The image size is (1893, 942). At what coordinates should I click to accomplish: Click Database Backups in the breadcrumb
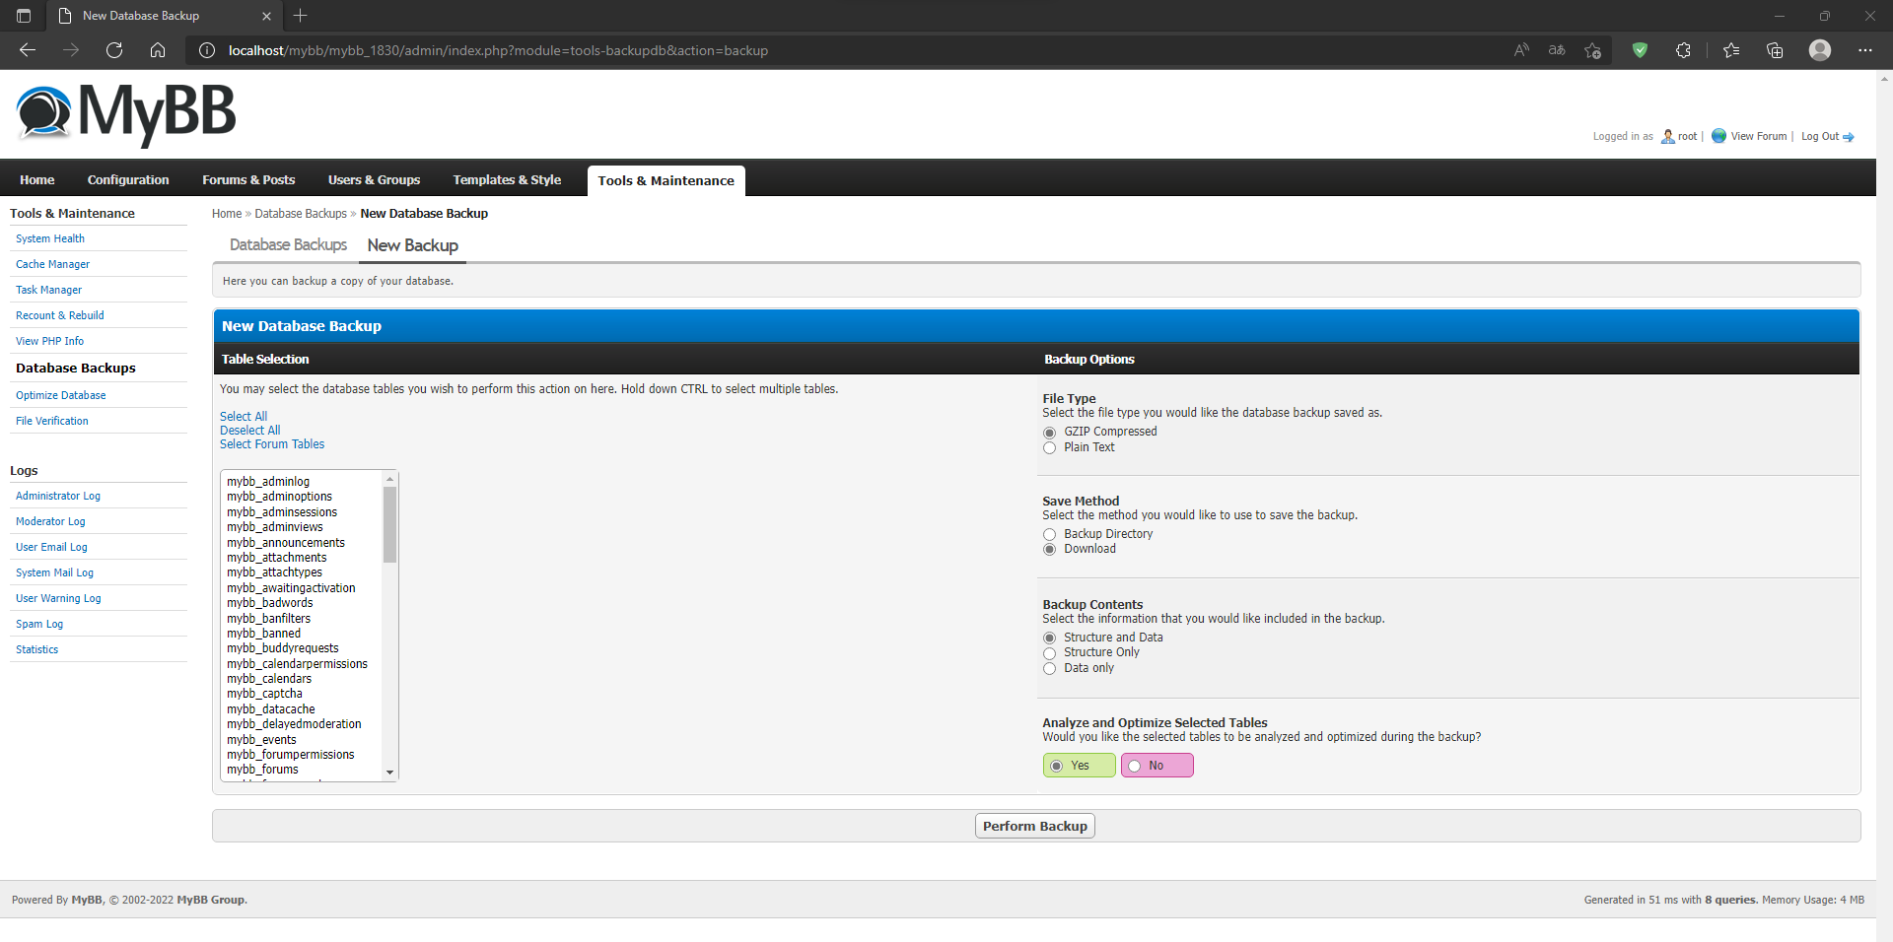[x=301, y=213]
